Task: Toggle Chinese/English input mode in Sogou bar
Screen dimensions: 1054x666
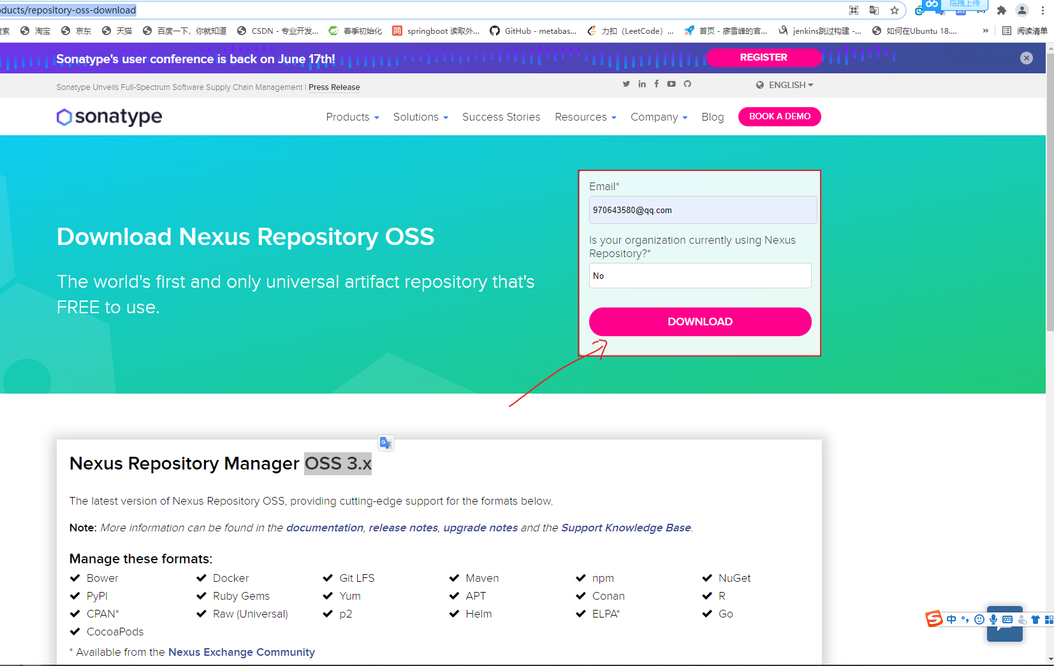Action: click(x=951, y=619)
